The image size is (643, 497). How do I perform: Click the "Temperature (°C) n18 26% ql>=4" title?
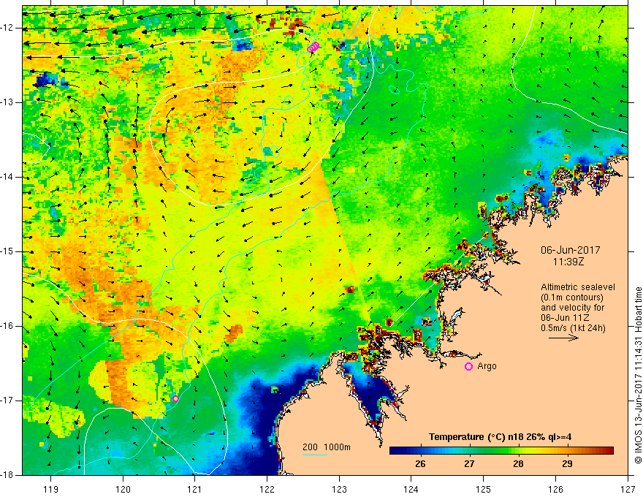point(500,437)
